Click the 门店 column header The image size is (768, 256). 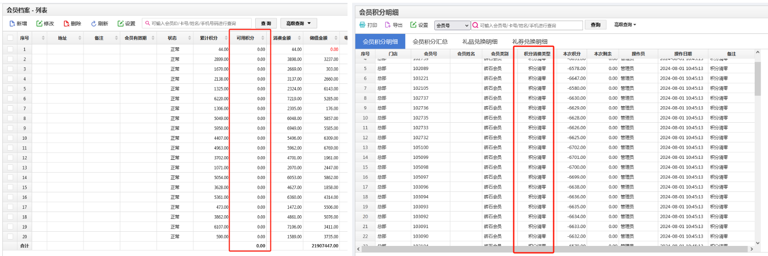tap(393, 54)
